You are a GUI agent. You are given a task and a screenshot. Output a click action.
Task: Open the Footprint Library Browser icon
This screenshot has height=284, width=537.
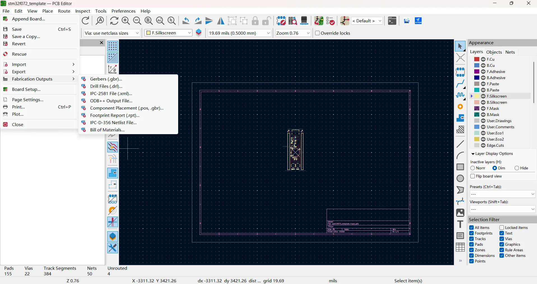click(x=293, y=21)
